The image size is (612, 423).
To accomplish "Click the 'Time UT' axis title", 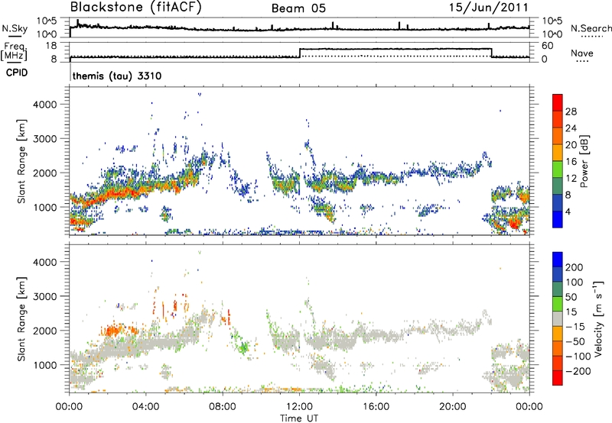I will 299,418.
